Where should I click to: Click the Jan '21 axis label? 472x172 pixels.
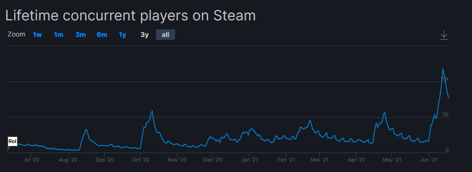pyautogui.click(x=250, y=160)
